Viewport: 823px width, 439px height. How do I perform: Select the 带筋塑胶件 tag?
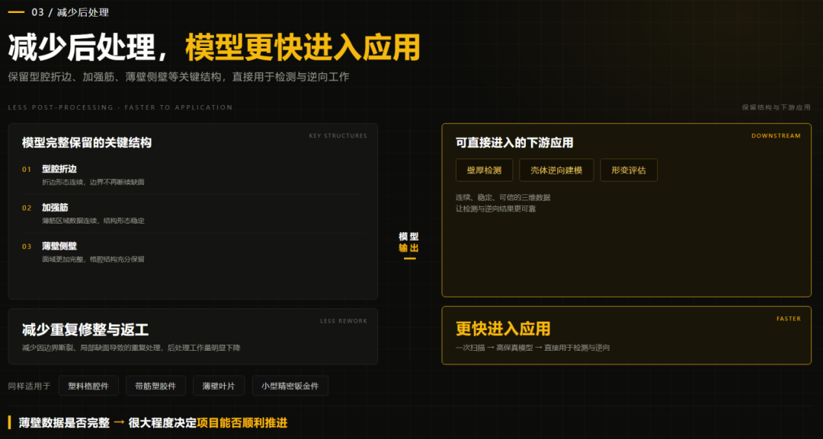pos(156,386)
